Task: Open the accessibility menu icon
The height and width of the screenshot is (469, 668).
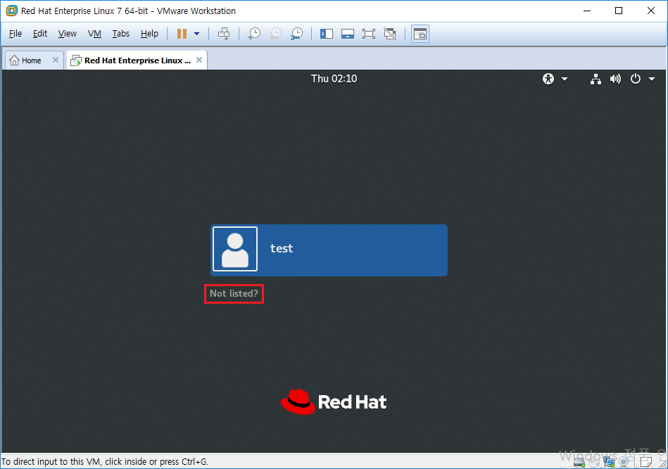Action: (x=548, y=79)
